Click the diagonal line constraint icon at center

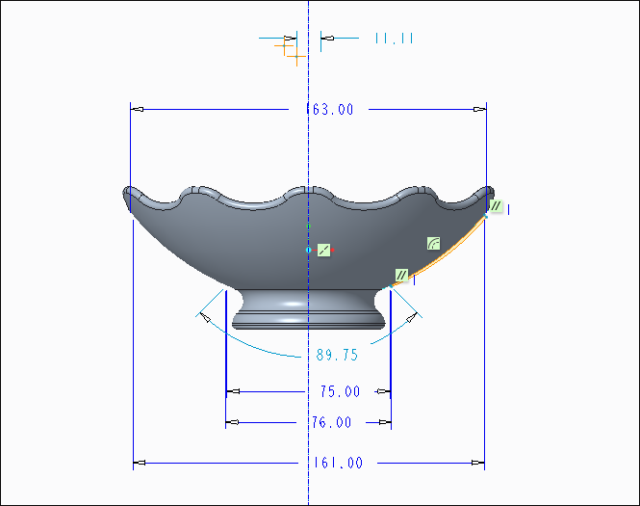coord(323,250)
